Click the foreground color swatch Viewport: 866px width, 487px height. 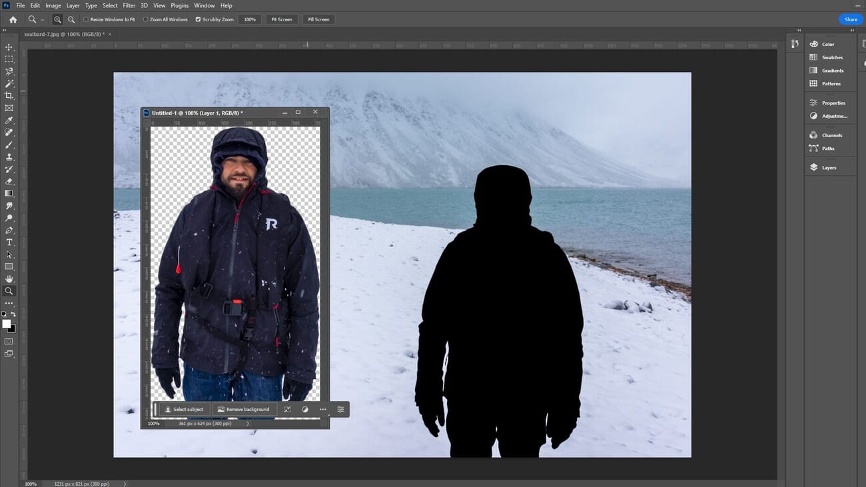pos(6,323)
